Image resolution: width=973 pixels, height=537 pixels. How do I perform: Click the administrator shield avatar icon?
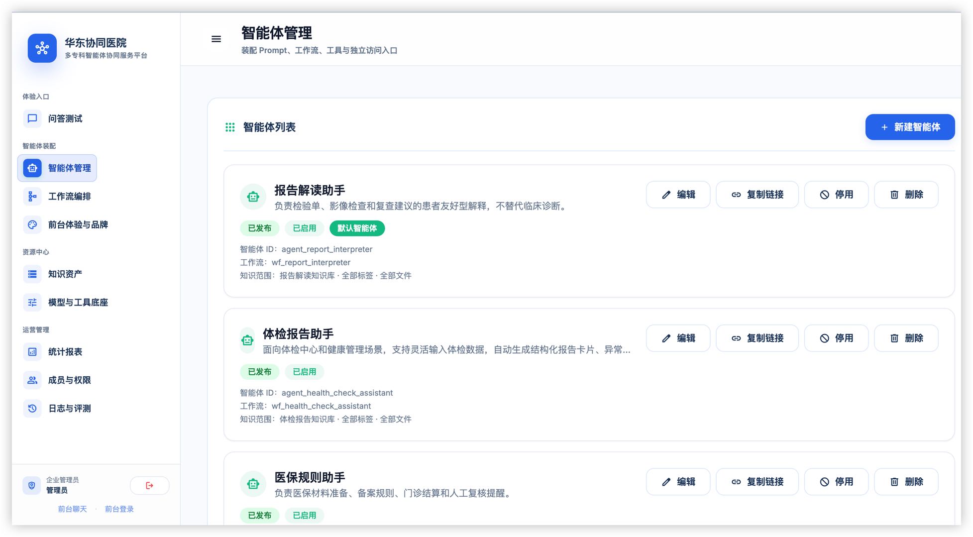pos(31,485)
